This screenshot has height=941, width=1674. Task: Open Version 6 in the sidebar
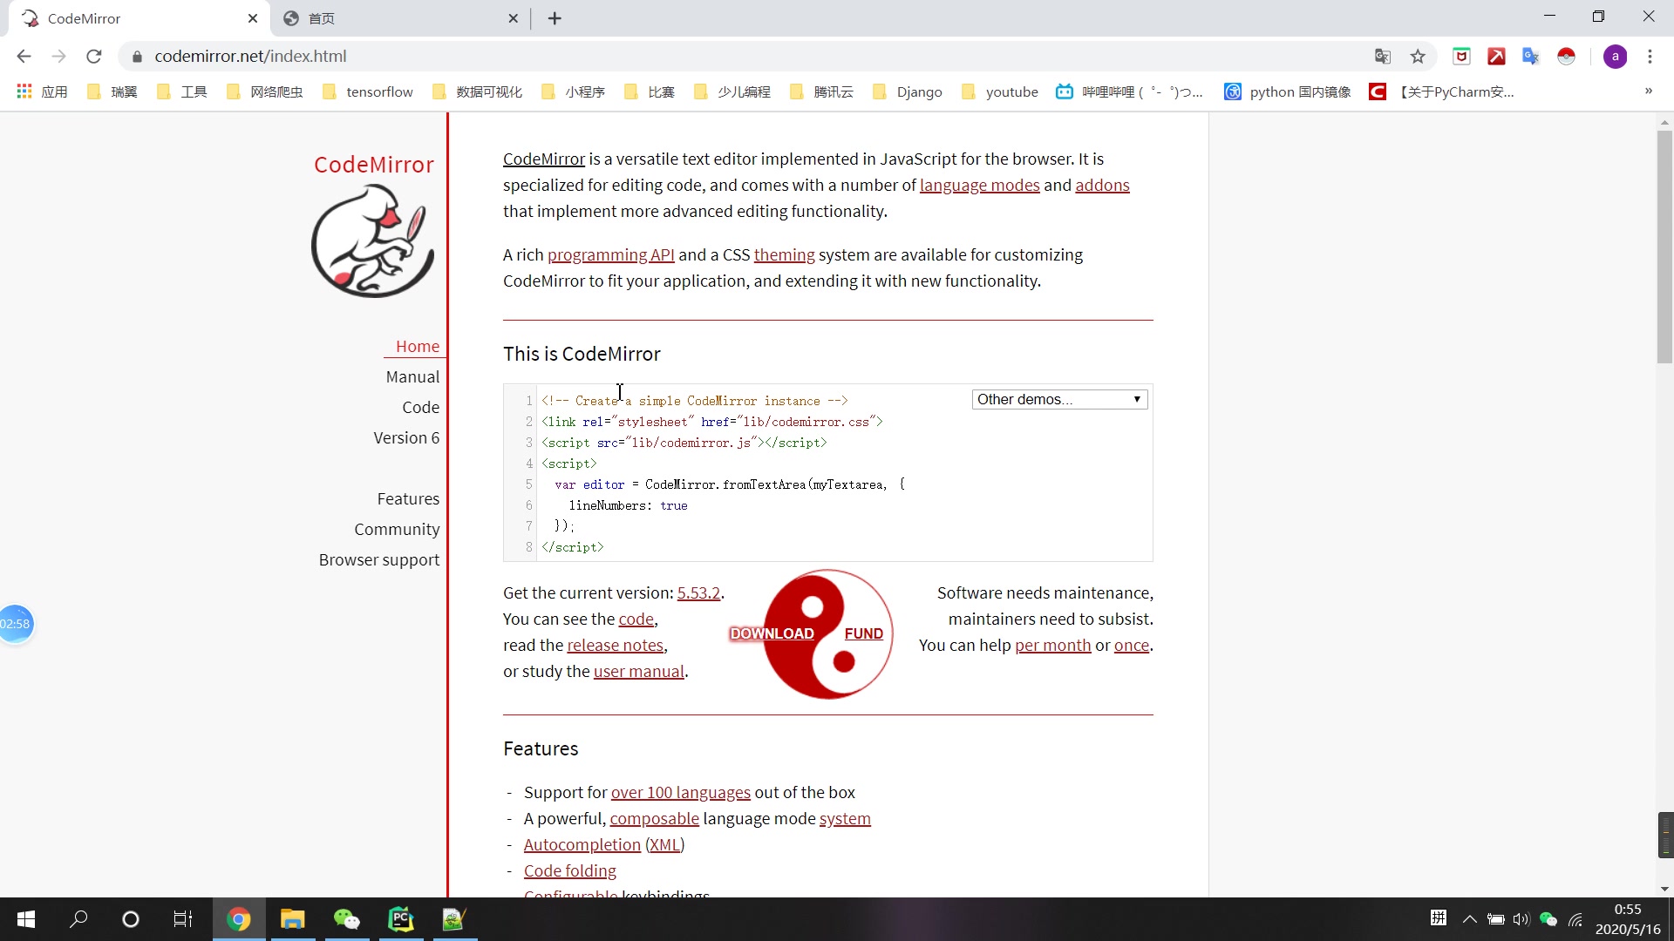click(406, 437)
